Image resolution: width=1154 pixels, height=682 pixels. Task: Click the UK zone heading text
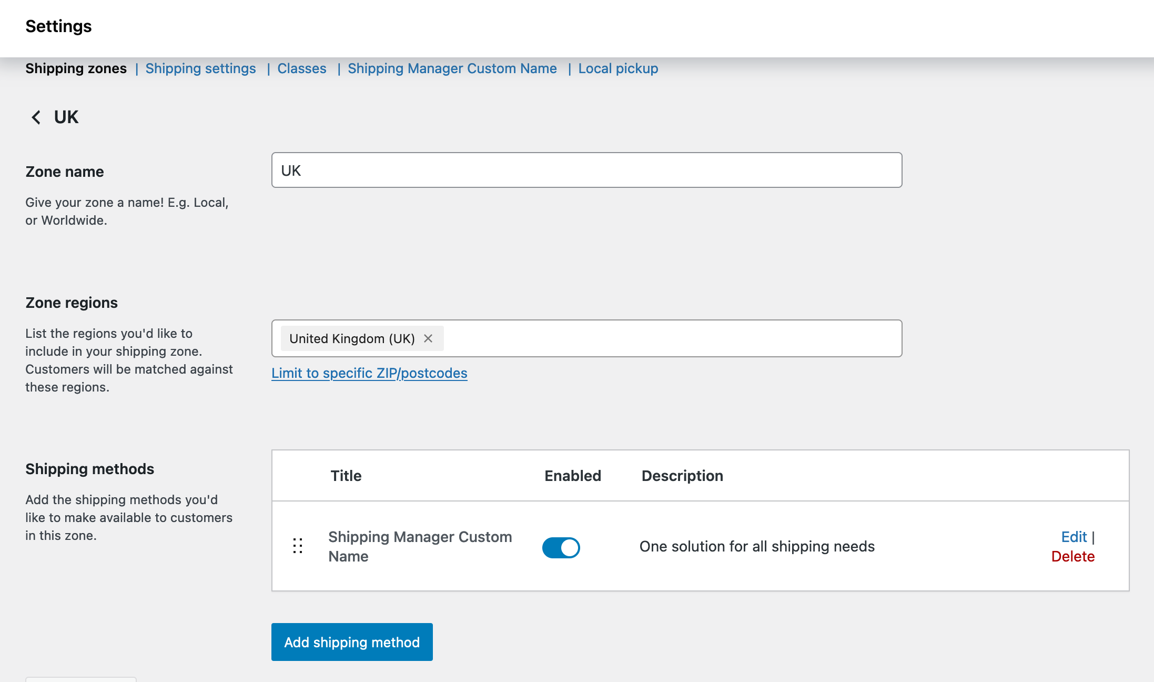pyautogui.click(x=66, y=117)
